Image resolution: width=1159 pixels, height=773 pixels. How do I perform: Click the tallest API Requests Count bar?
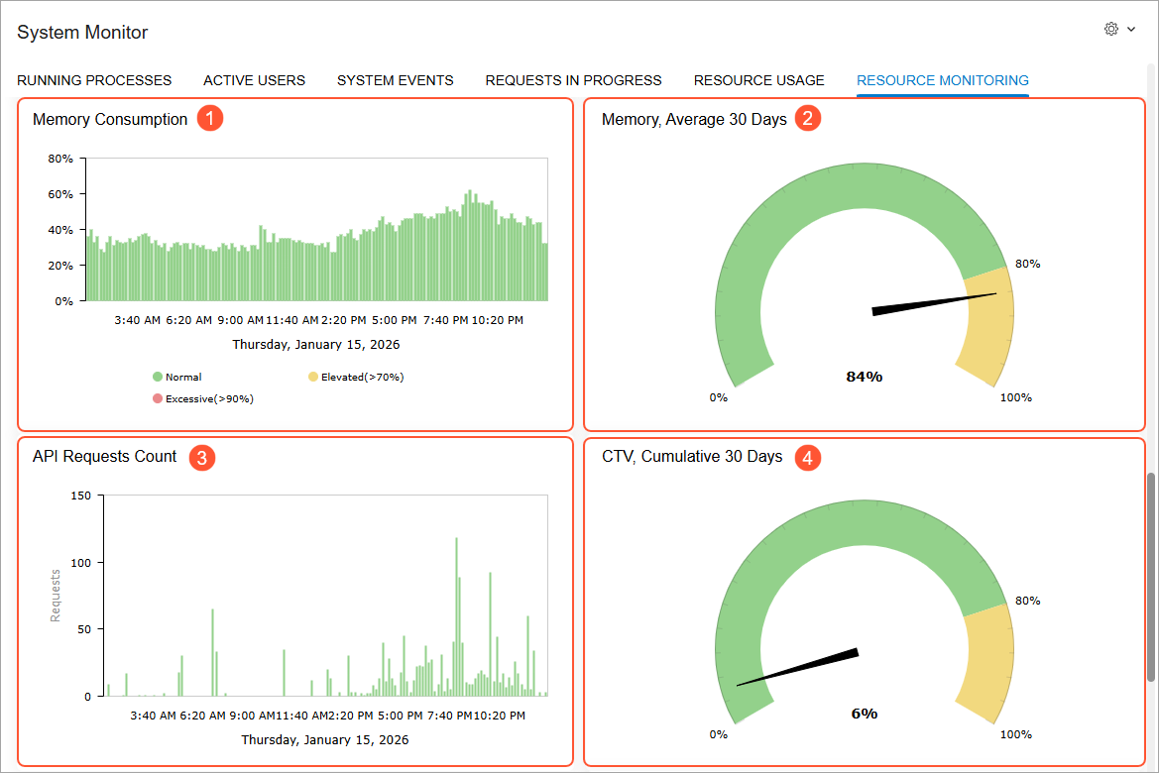coord(456,616)
